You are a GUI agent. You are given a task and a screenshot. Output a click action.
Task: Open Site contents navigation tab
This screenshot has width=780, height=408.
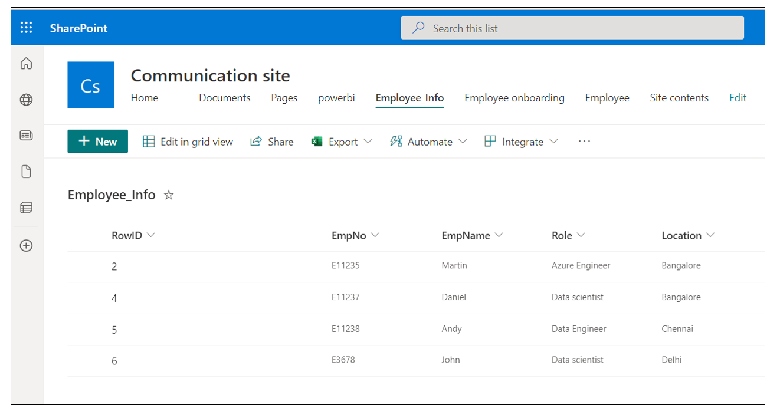679,98
